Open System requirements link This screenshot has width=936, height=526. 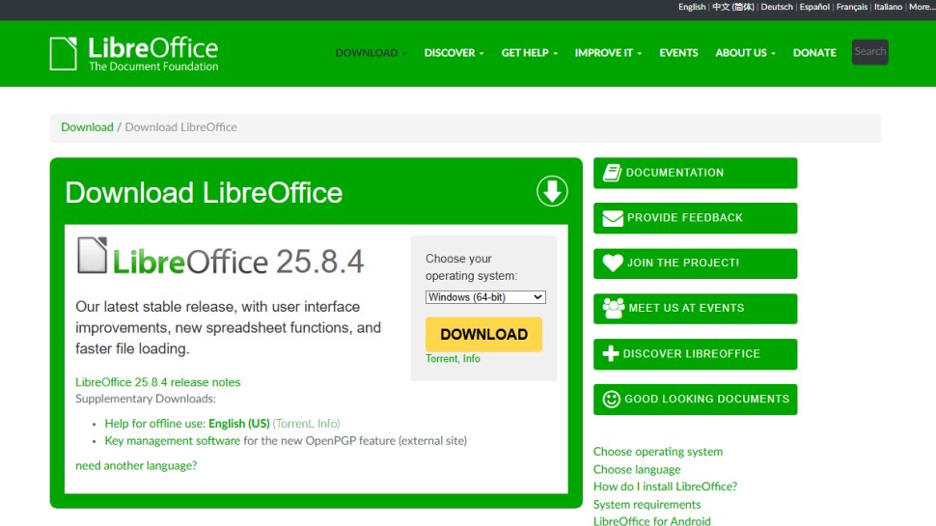click(x=647, y=505)
